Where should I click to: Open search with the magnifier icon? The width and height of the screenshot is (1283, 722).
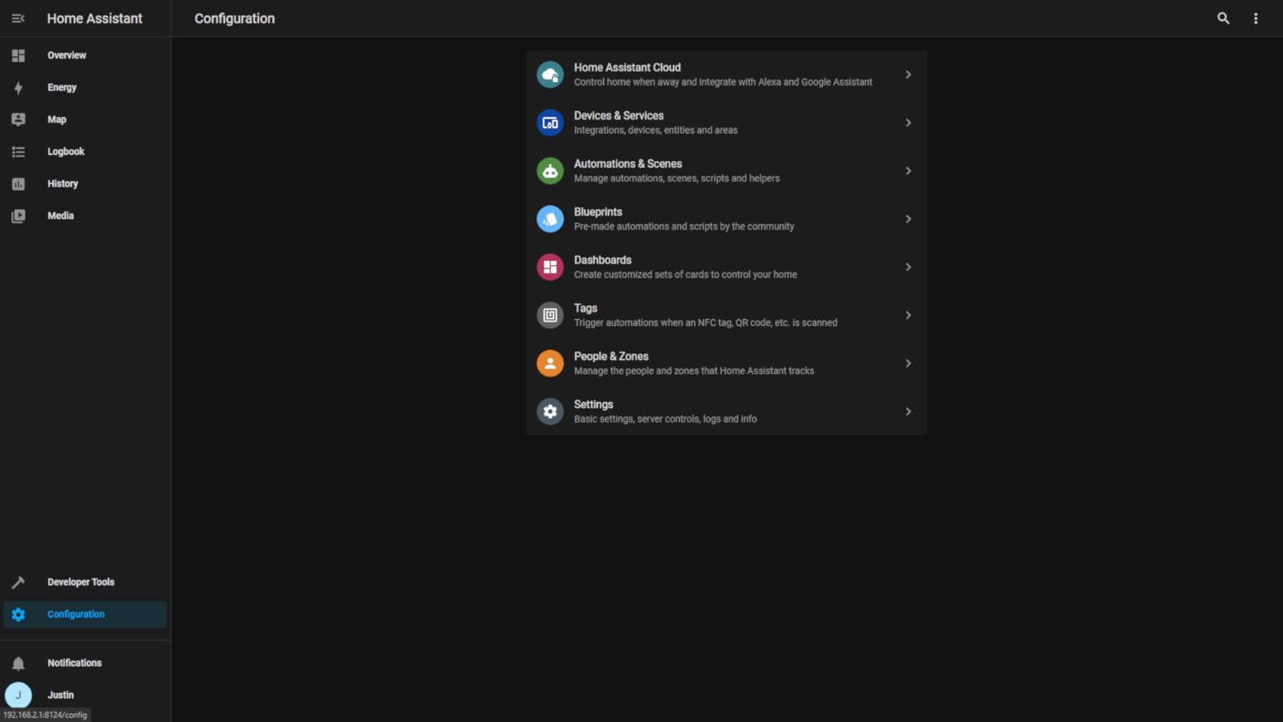coord(1223,18)
